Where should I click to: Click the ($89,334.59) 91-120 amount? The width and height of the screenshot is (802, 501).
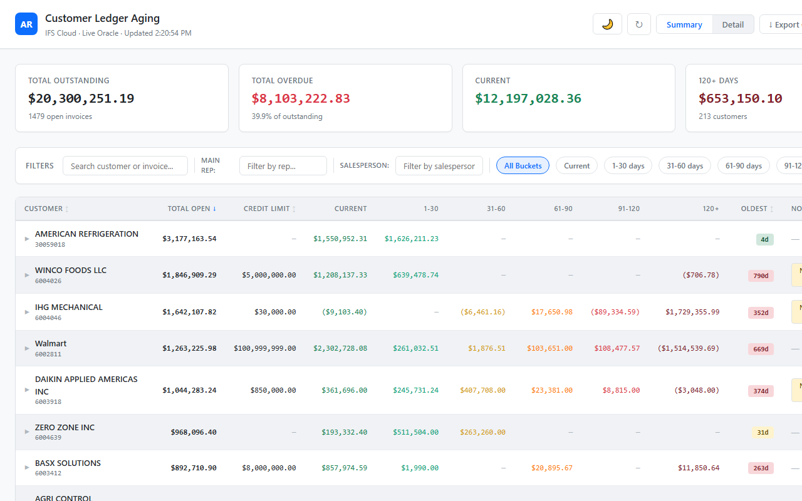point(615,312)
